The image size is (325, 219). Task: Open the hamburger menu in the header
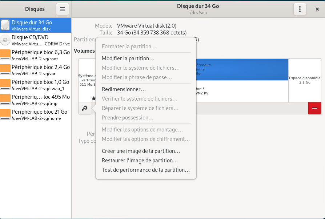coord(62,9)
